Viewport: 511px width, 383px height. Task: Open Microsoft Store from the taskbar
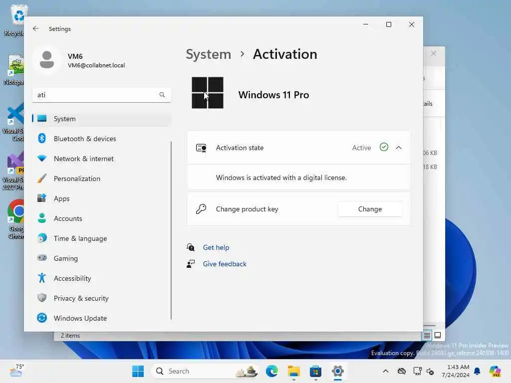click(315, 371)
